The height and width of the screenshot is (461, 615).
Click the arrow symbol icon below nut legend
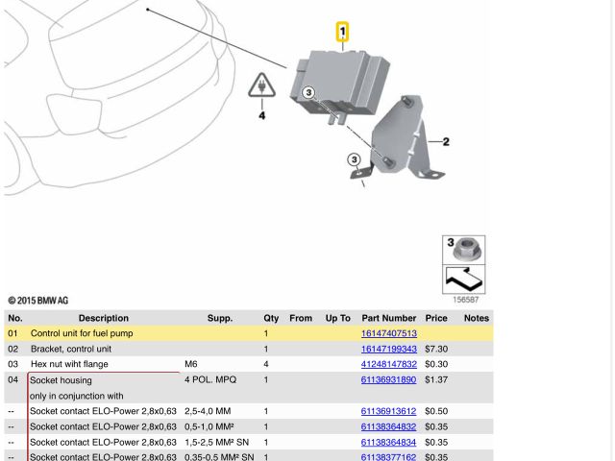tap(463, 281)
